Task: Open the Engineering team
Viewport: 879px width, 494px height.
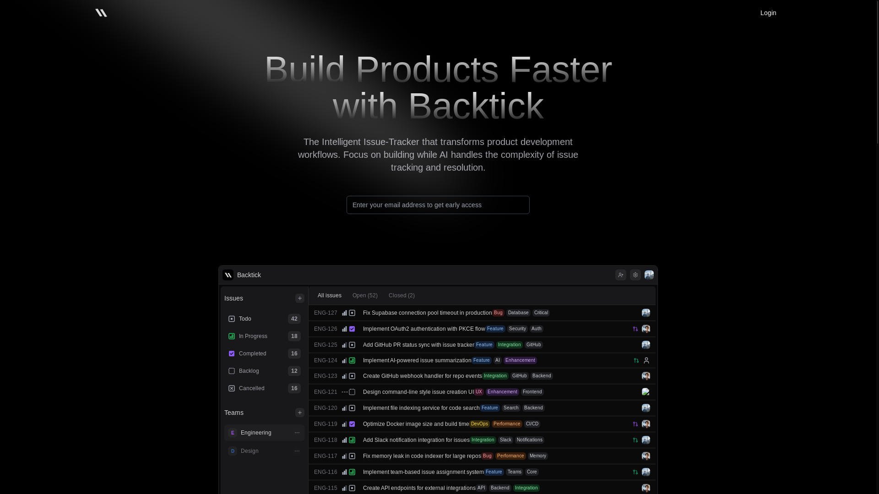Action: [264, 433]
